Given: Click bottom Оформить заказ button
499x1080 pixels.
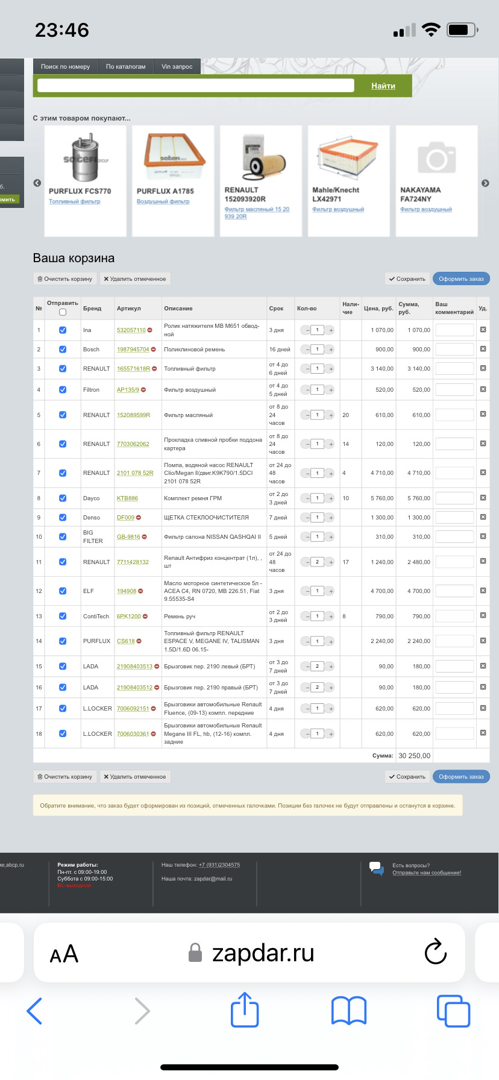Looking at the screenshot, I should [x=461, y=777].
